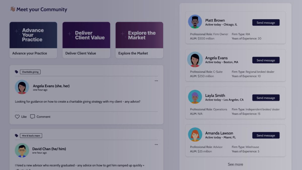This screenshot has width=302, height=170.
Task: Click Matt Brown's profile avatar
Action: (x=195, y=22)
